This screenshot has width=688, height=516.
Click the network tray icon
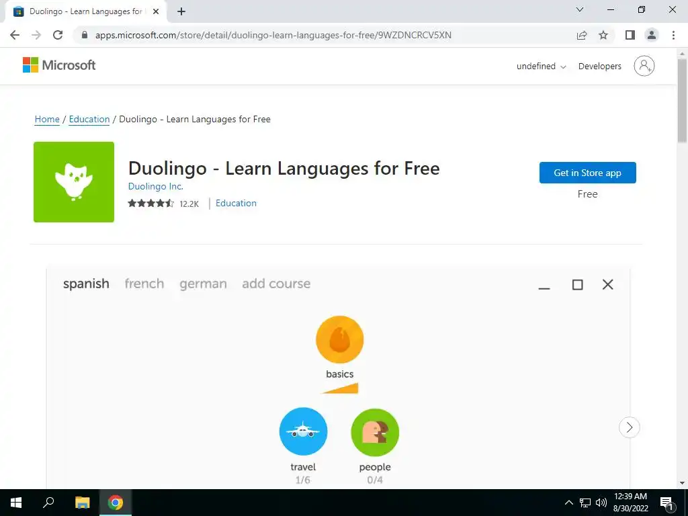(x=585, y=503)
